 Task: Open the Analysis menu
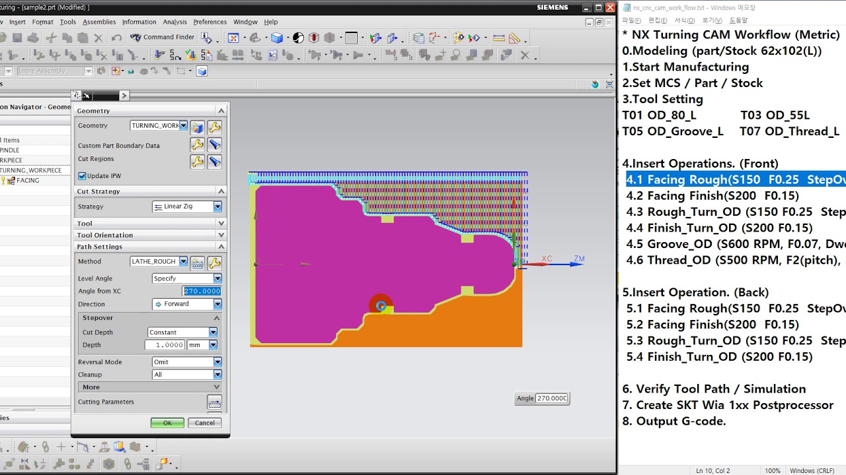click(174, 22)
